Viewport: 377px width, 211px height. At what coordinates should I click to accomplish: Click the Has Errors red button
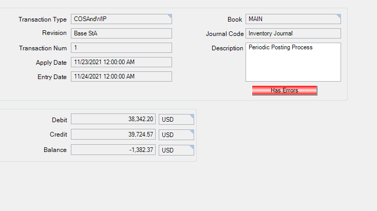[x=285, y=90]
